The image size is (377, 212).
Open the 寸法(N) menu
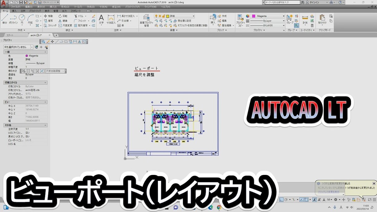click(x=104, y=6)
